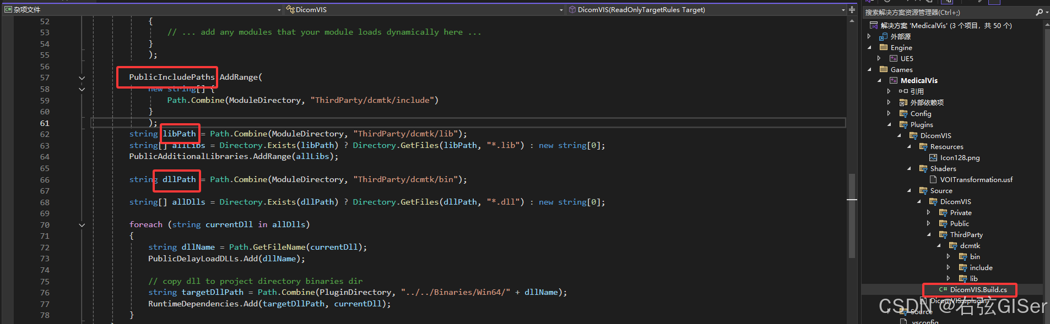Click the 'PublicAdditionalLibraries.AddRange(allLibs);' code line

pos(234,157)
